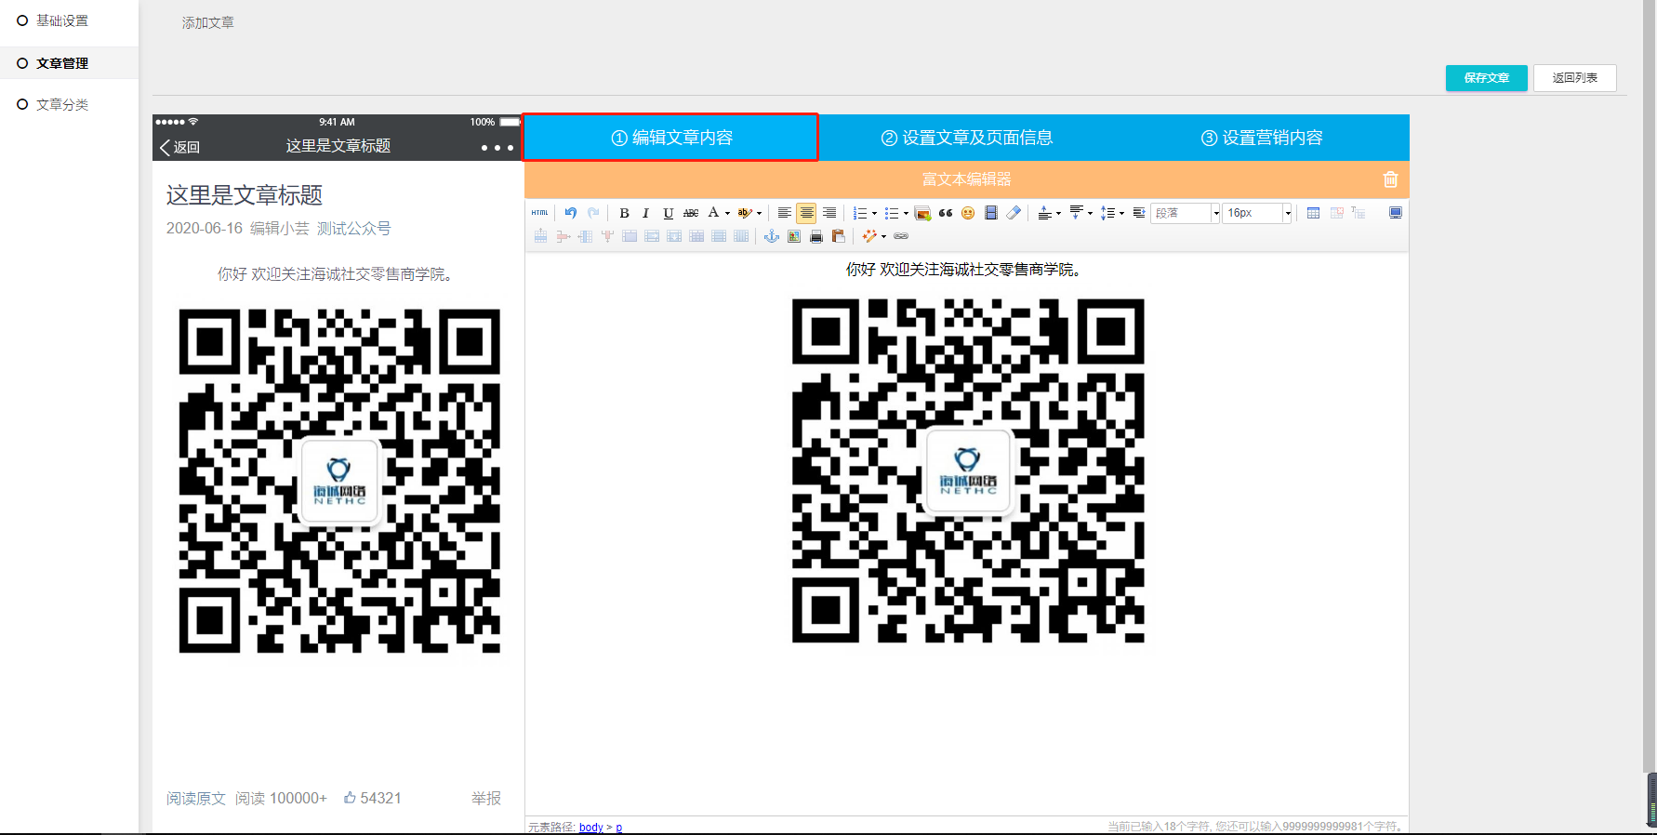Screen dimensions: 1657x835
Task: Open 基础设置 in the sidebar
Action: [62, 20]
